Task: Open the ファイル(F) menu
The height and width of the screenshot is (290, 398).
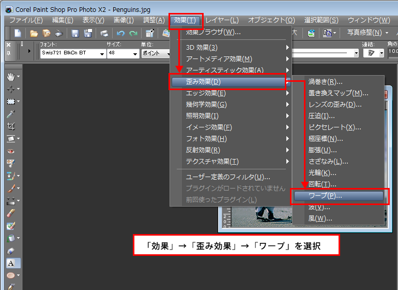Action: [x=26, y=20]
